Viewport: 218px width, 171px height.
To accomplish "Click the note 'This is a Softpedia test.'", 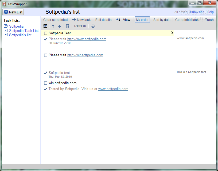I will click(192, 72).
